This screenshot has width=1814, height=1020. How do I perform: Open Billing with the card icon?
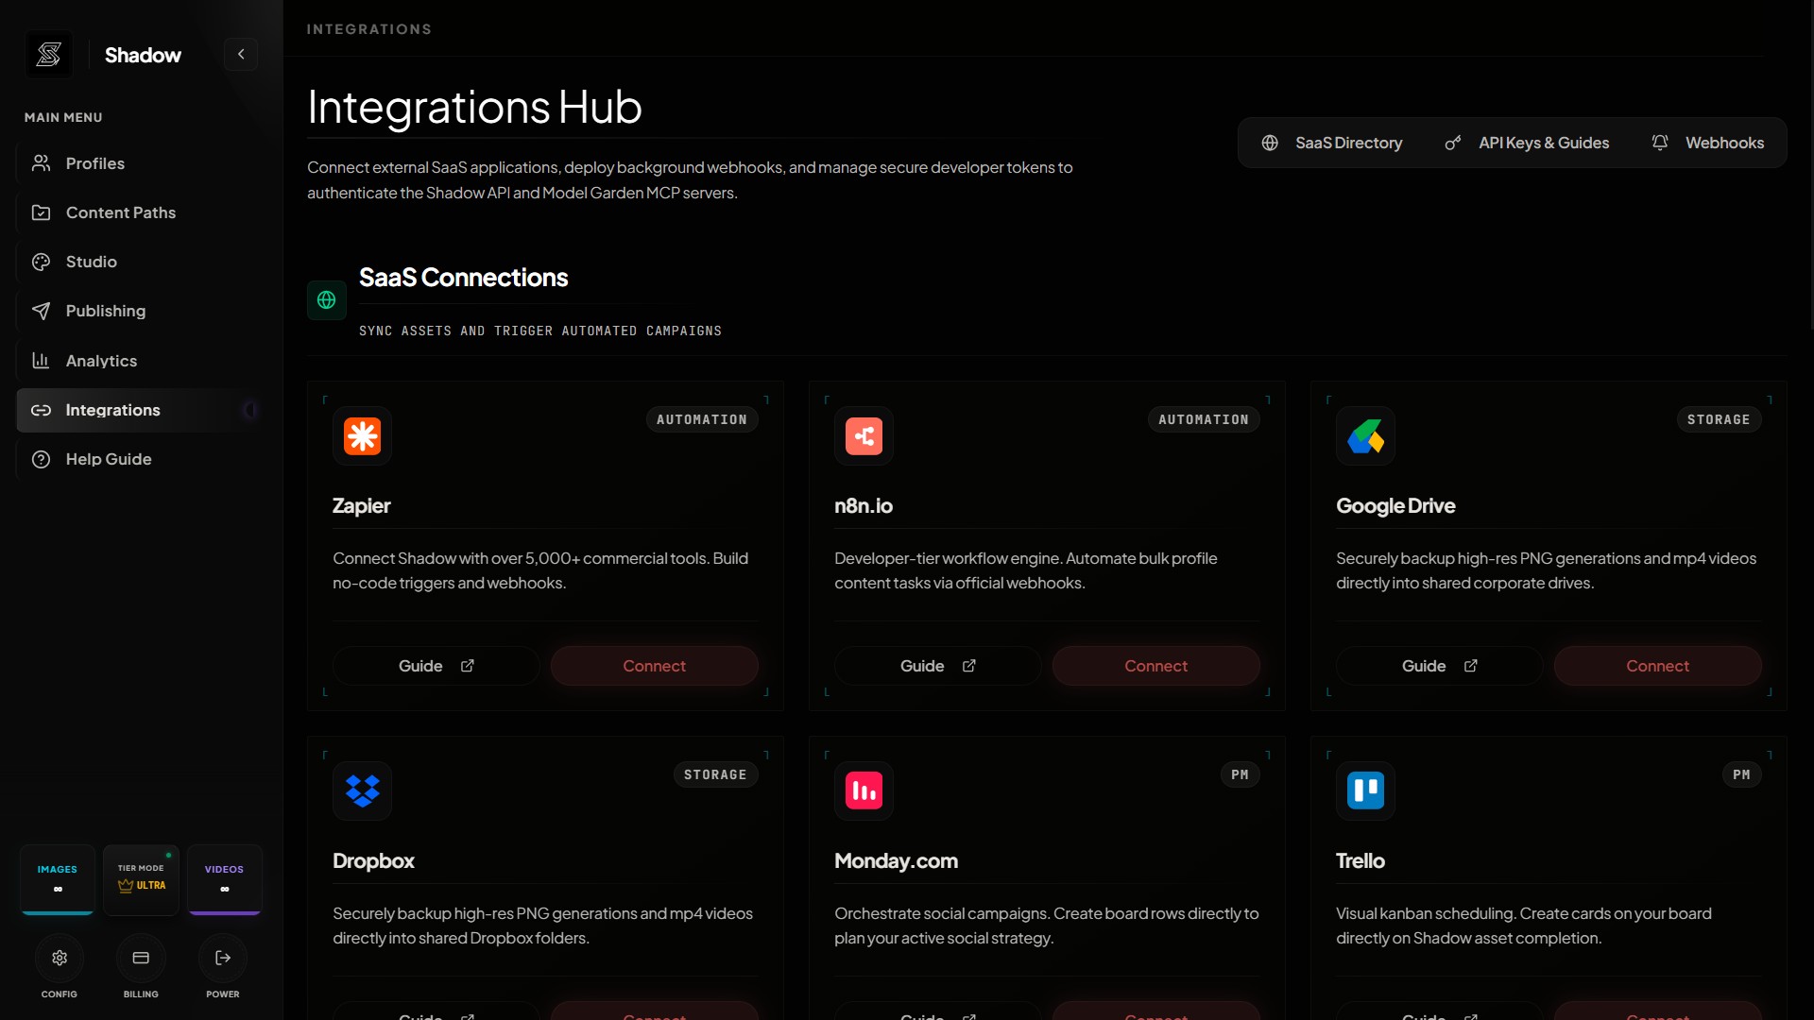point(141,959)
